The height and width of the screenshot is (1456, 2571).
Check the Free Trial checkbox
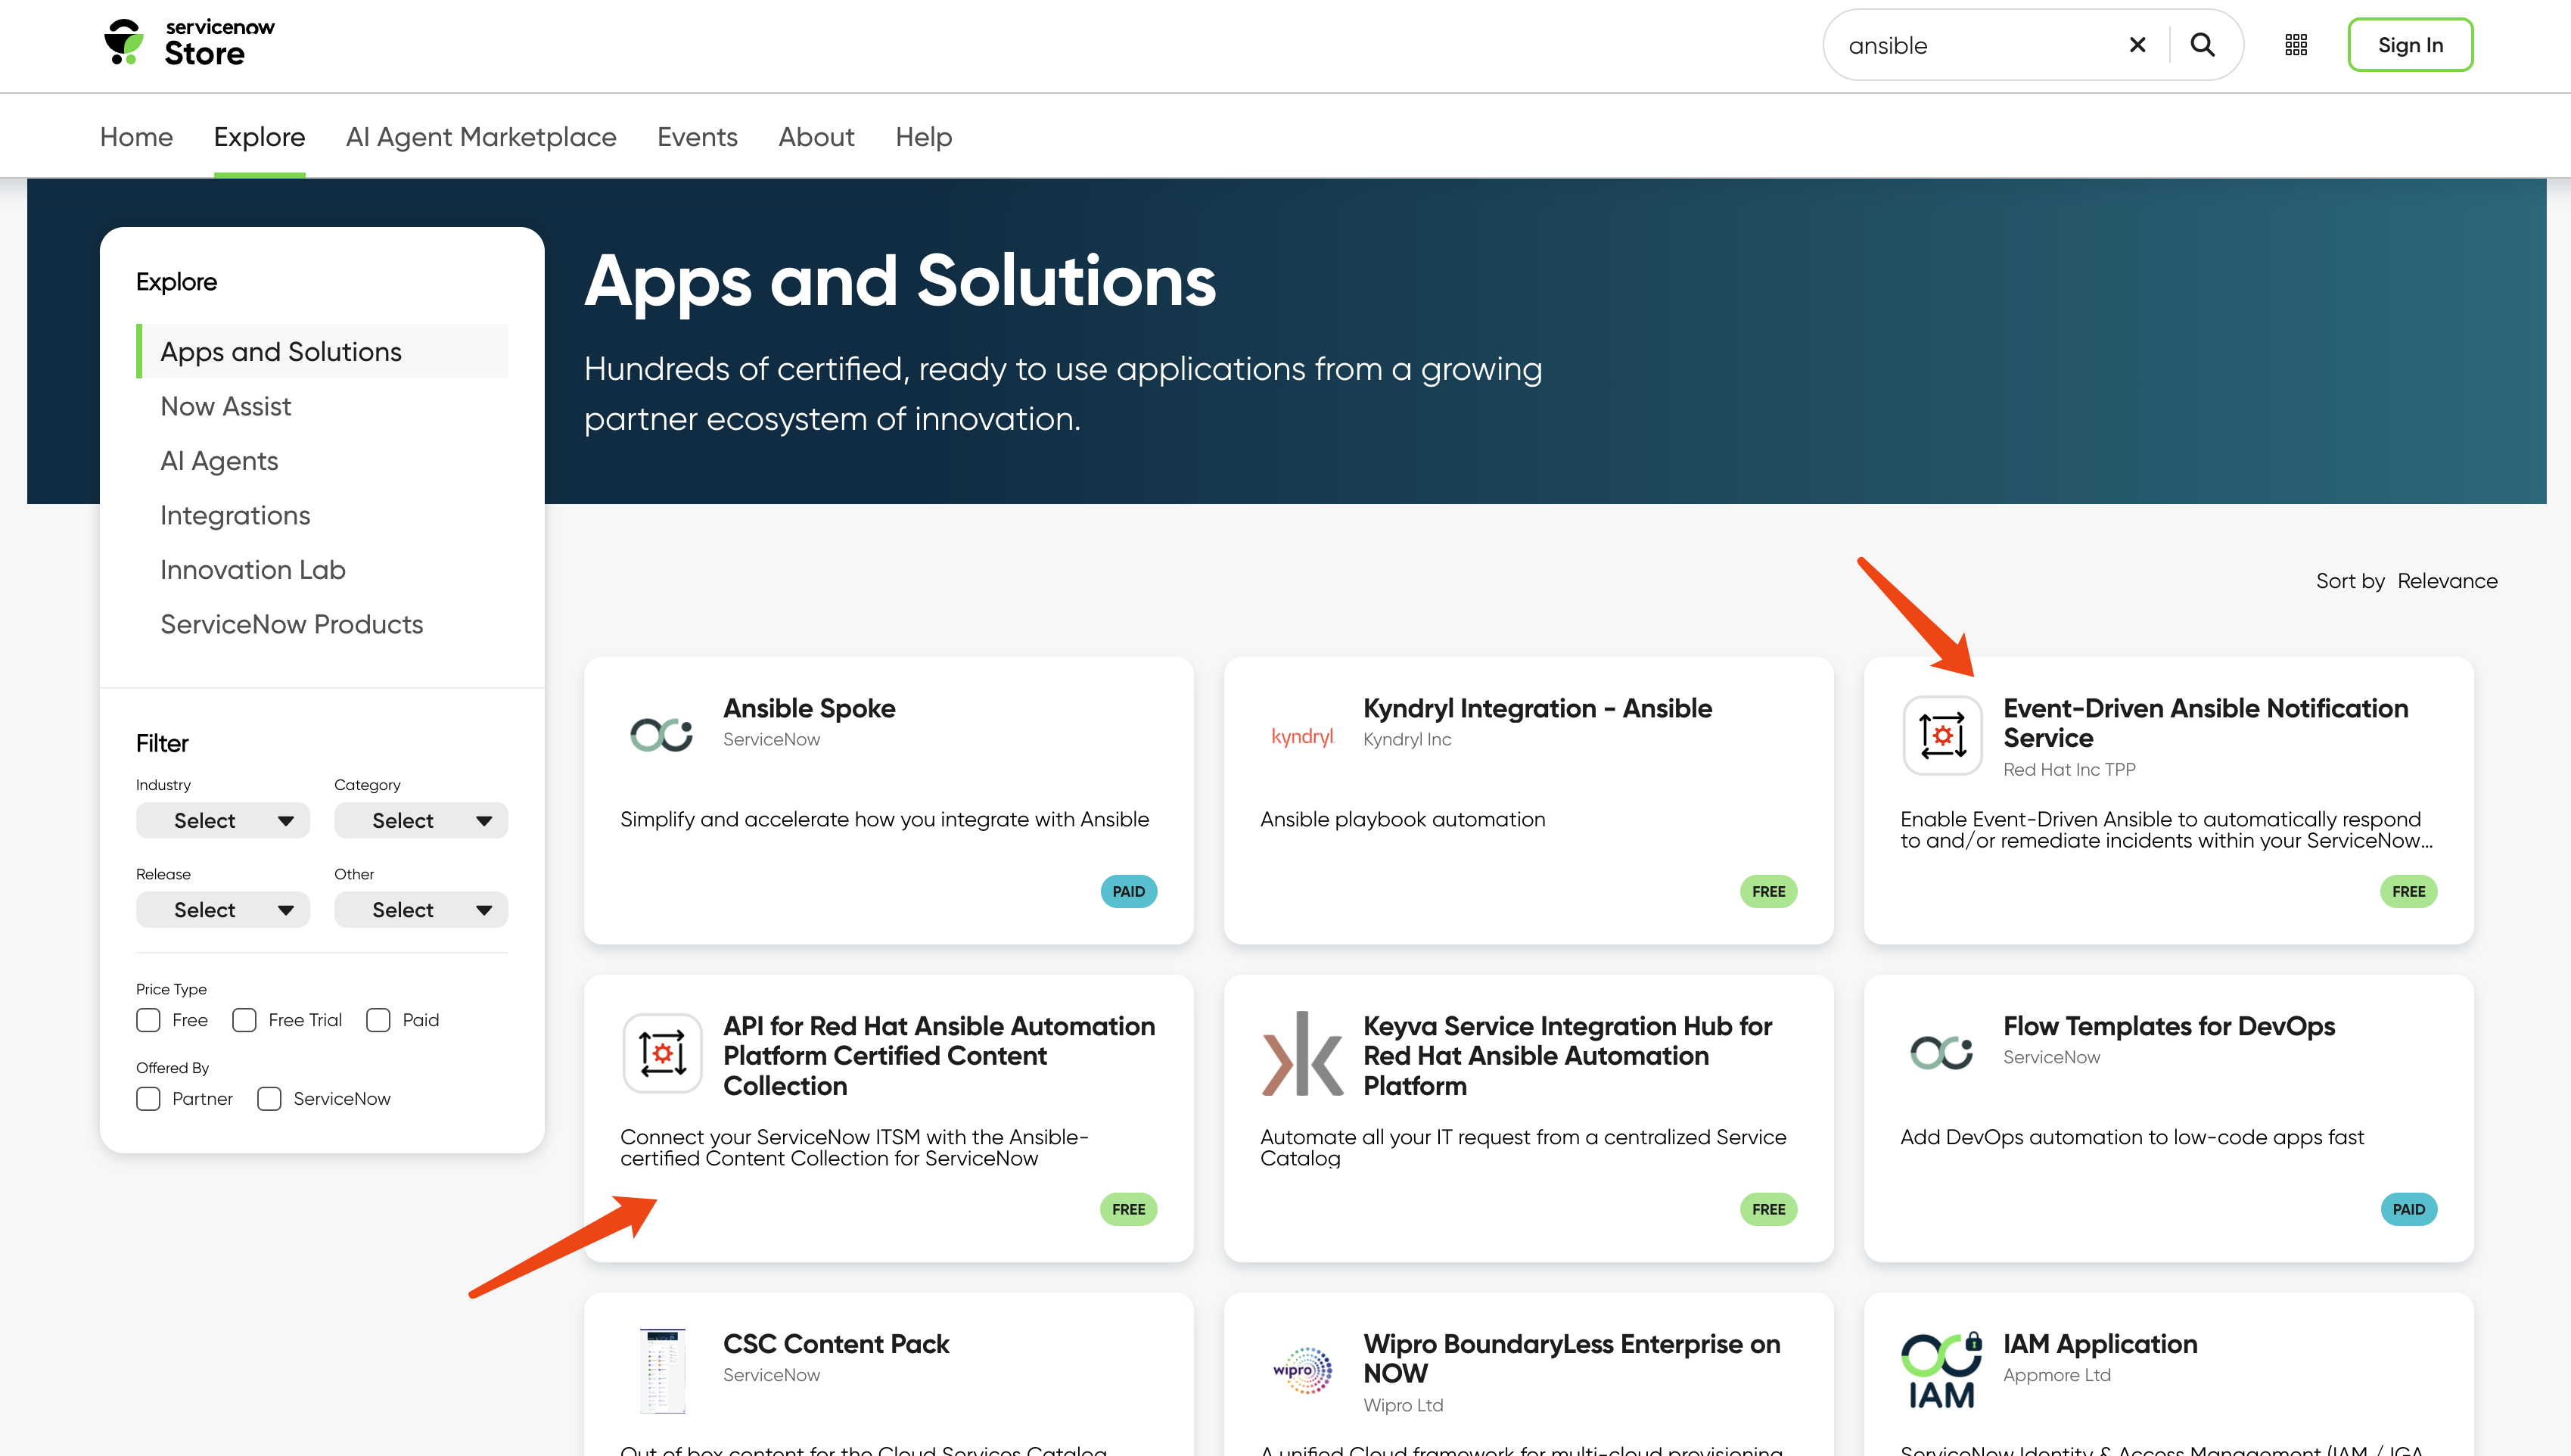[245, 1020]
